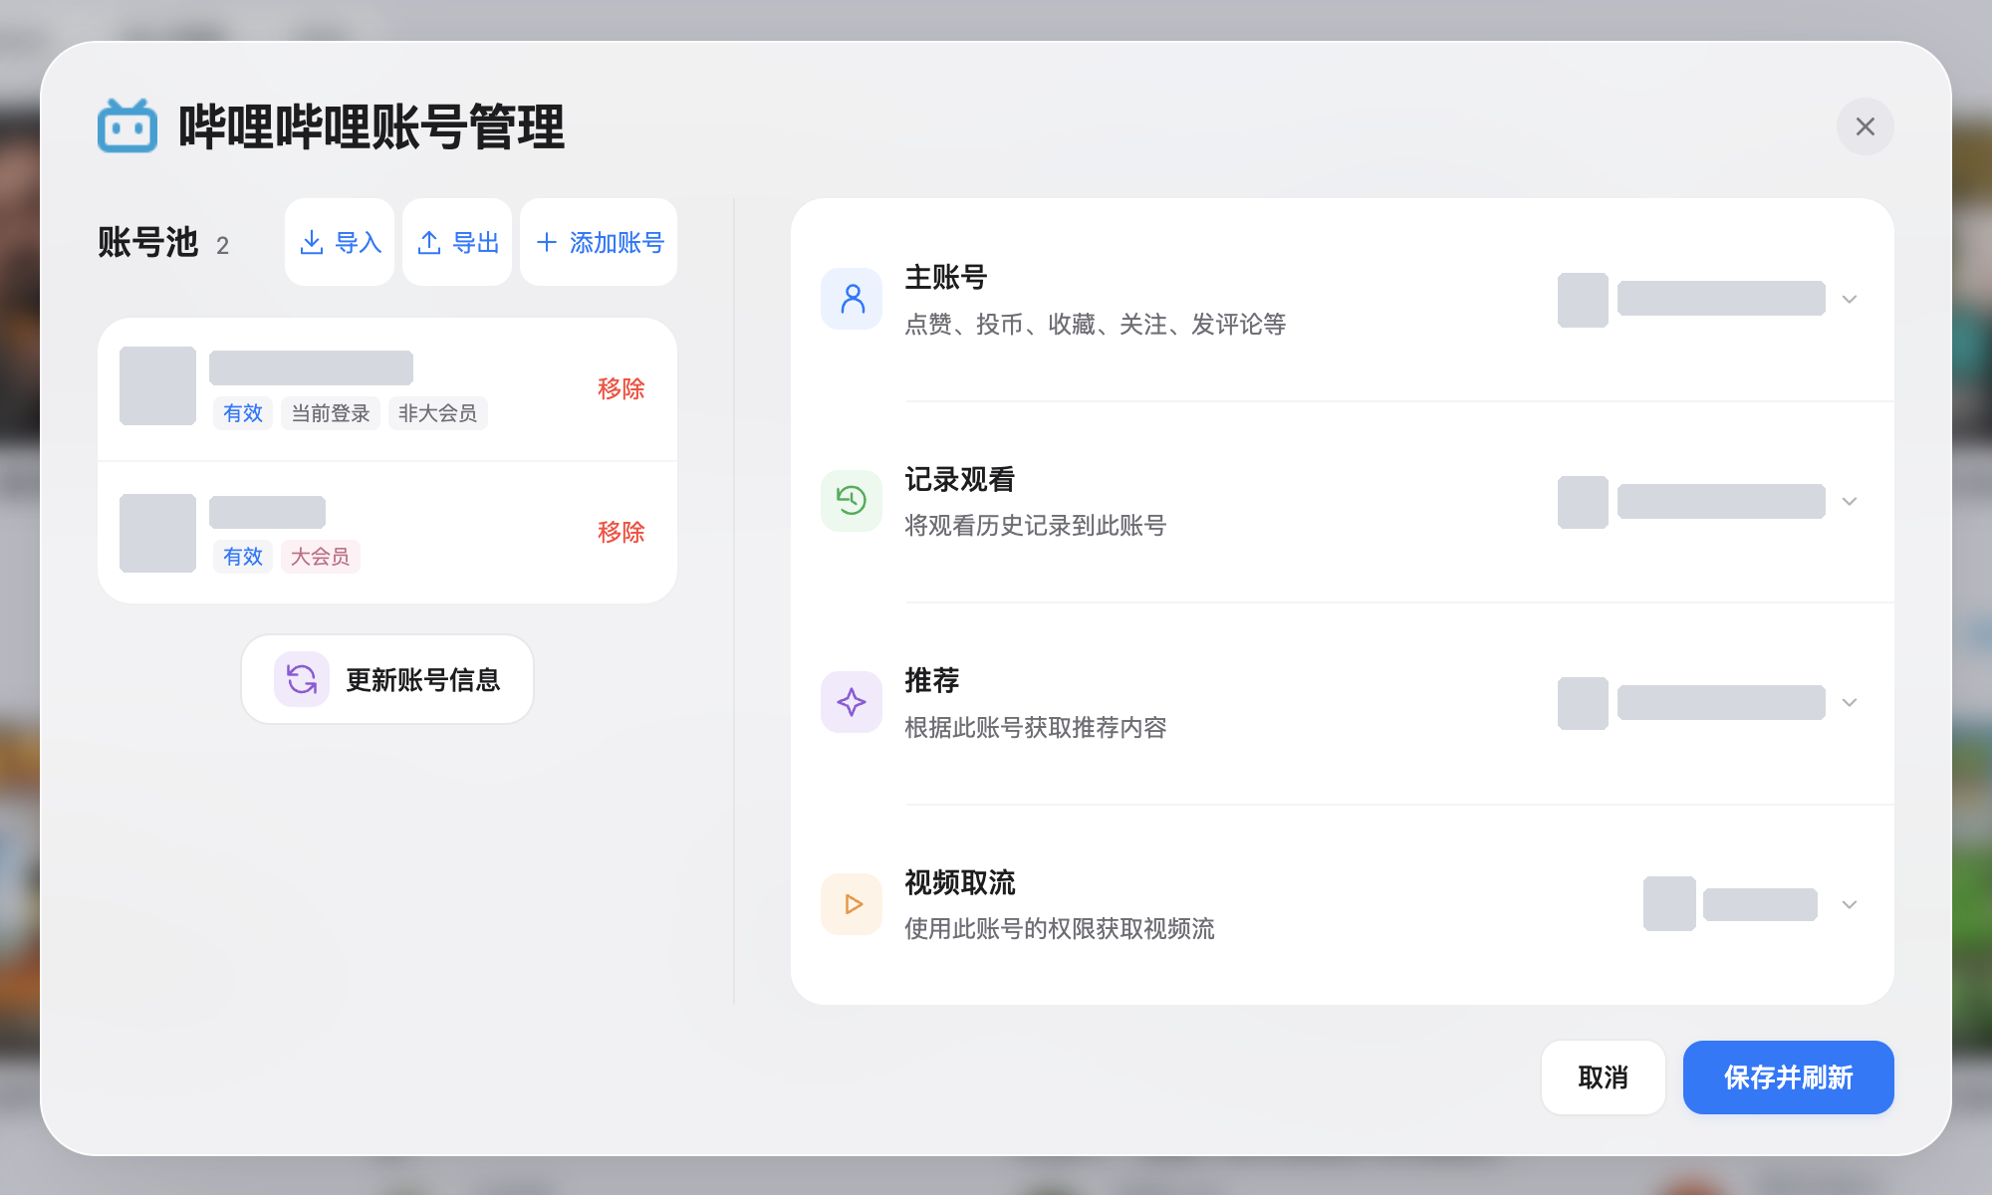
Task: Click the text 将观看历史记录到此账号
Action: (x=1035, y=526)
